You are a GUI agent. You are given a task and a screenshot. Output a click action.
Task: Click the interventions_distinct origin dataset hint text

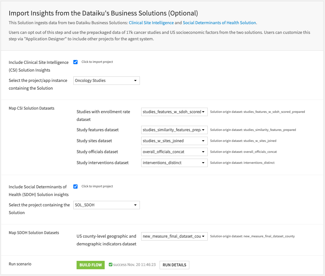pos(242,163)
